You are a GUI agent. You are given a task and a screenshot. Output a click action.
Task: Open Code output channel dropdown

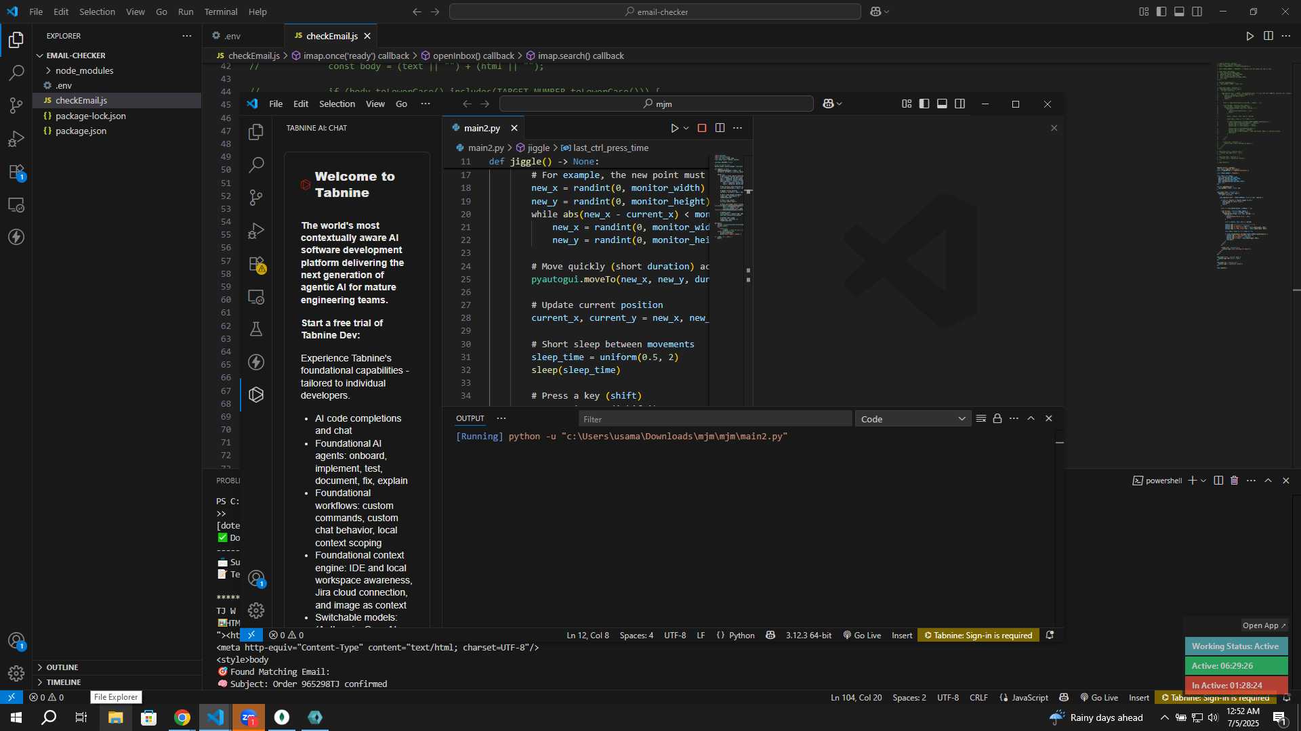(913, 419)
